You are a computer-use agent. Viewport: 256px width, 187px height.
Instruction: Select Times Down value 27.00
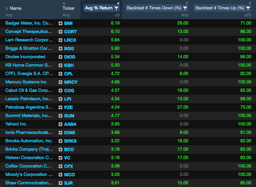pyautogui.click(x=183, y=107)
